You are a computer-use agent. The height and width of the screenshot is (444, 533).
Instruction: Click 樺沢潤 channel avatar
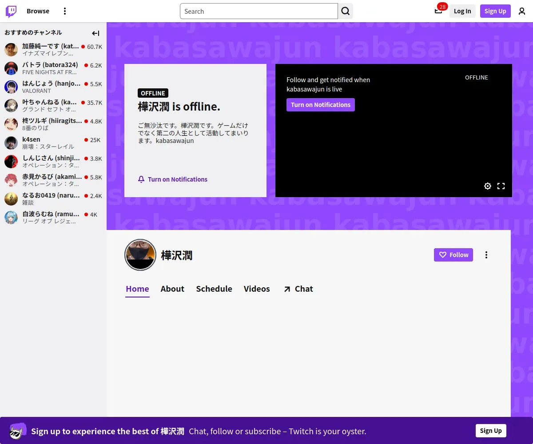coord(140,255)
